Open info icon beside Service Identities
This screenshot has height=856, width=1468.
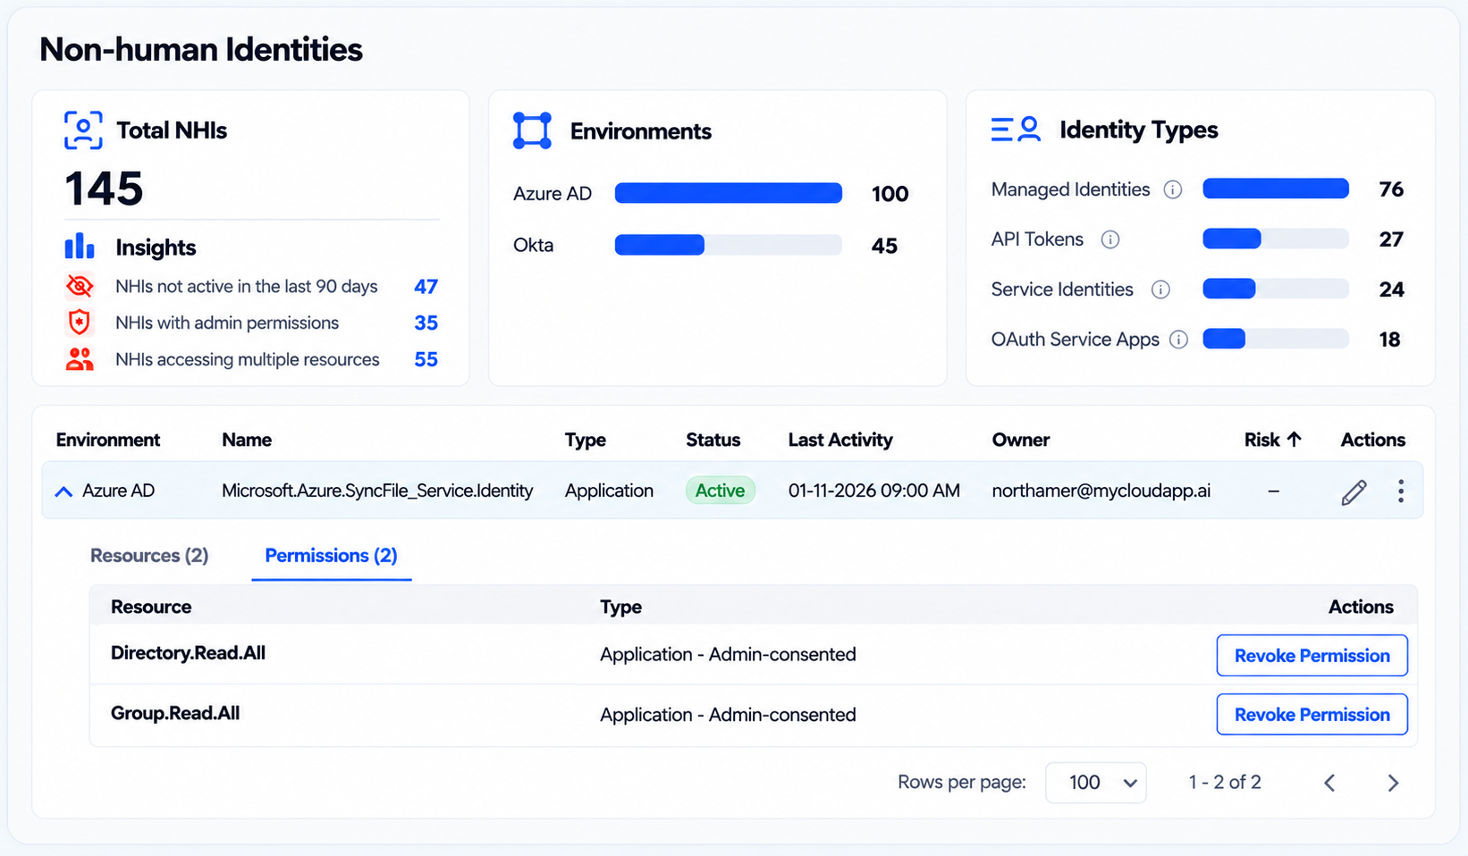(1160, 290)
